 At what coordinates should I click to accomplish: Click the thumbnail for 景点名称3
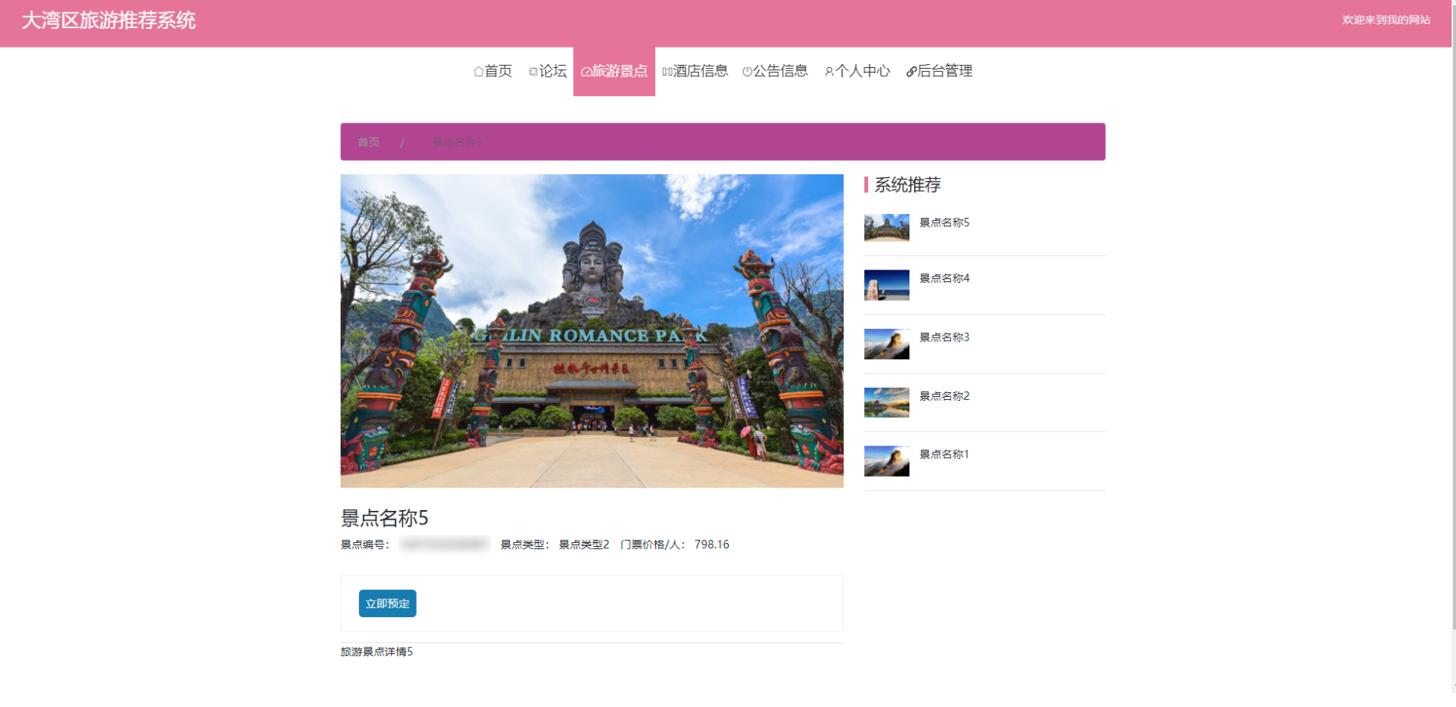tap(887, 345)
